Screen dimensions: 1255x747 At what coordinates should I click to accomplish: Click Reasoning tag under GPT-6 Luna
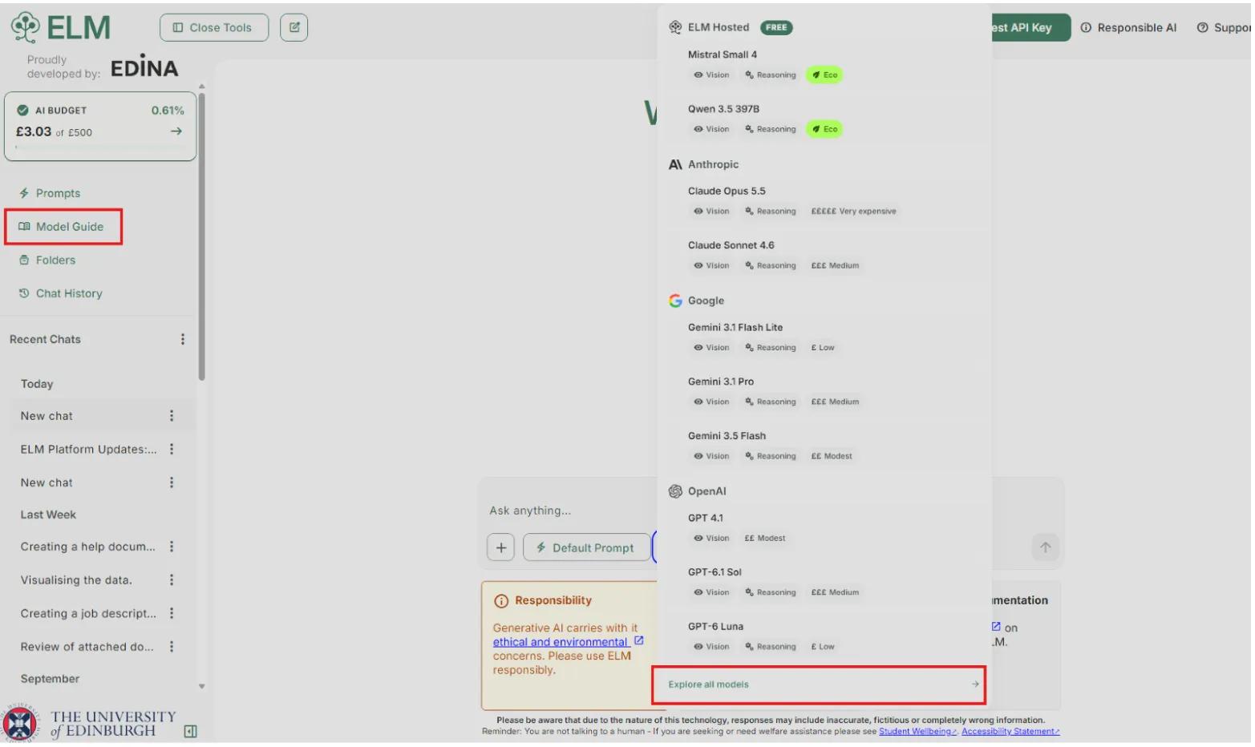coord(771,647)
